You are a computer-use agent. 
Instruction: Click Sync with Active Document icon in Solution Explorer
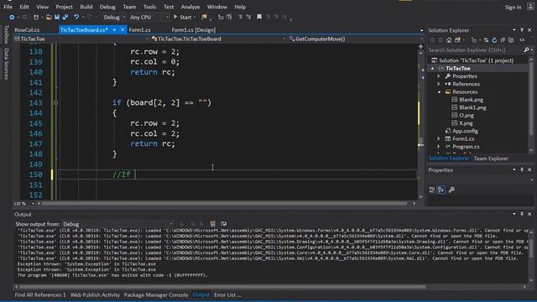[x=486, y=40]
